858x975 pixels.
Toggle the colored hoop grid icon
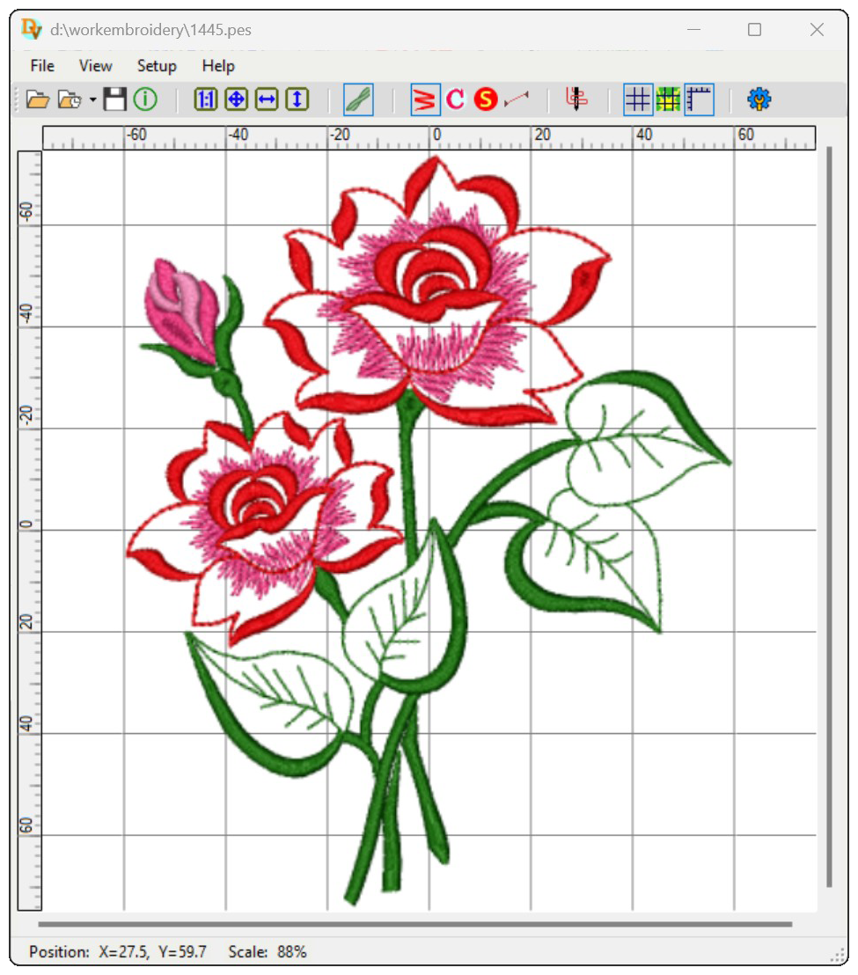669,100
